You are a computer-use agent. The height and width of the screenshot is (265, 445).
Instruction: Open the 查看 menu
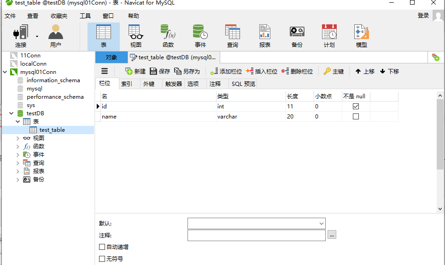click(33, 16)
